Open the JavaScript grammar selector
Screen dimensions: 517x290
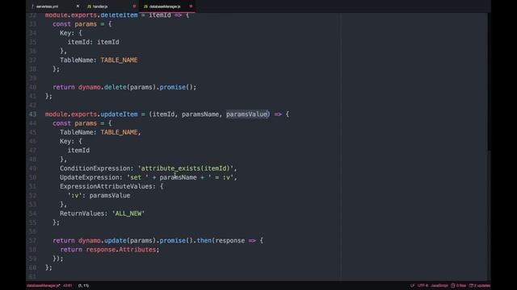click(439, 286)
